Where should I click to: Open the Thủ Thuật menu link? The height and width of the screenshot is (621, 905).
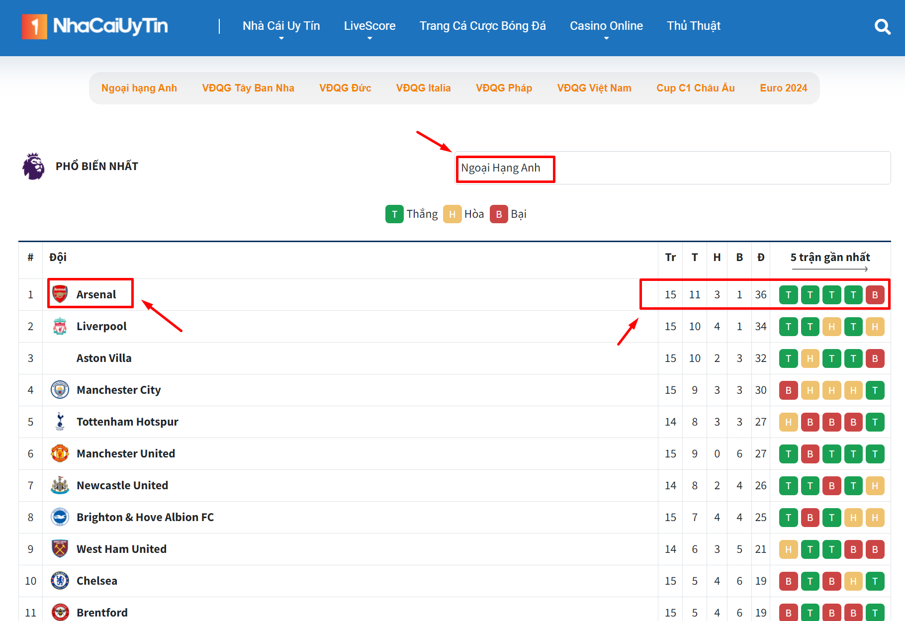(693, 26)
